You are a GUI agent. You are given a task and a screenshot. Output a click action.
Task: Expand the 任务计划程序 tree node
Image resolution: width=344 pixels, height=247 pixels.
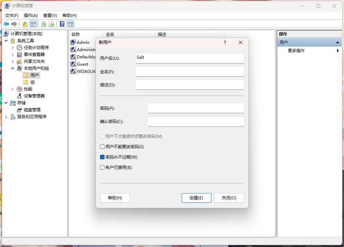click(x=13, y=47)
